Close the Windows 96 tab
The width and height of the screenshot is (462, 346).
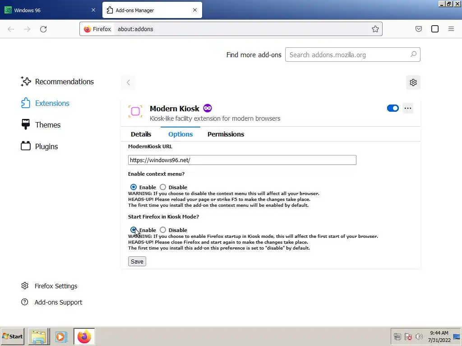click(93, 10)
